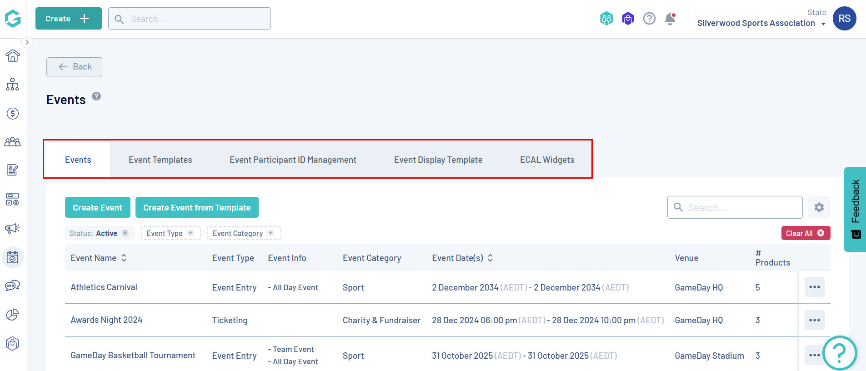The height and width of the screenshot is (371, 866).
Task: Open the round help chat widget
Action: pos(840,353)
